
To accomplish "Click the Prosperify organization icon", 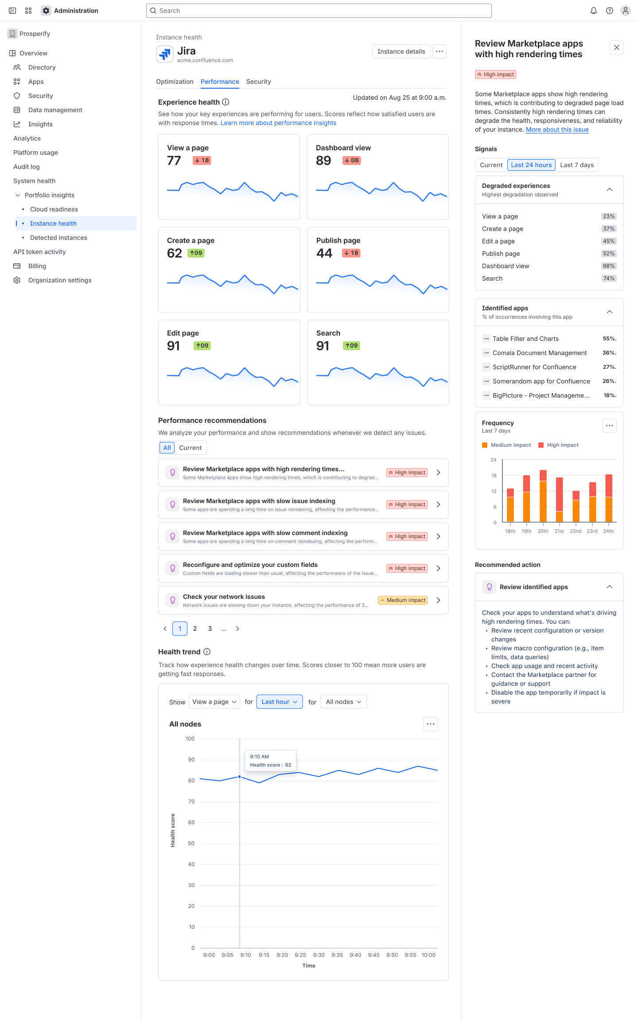I will 12,34.
